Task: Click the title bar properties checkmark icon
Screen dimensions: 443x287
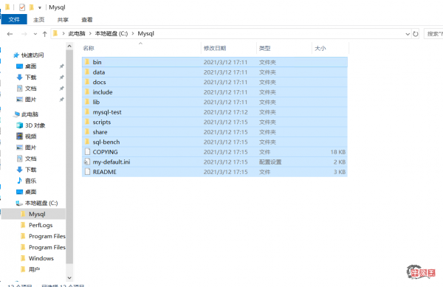Action: [x=21, y=7]
